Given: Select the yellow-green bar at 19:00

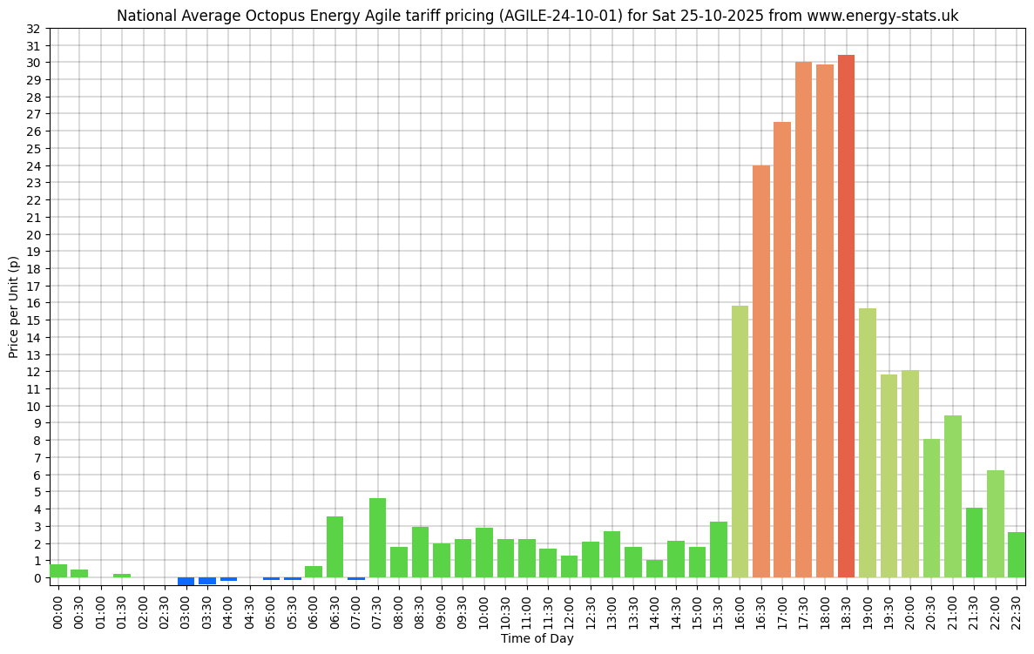Looking at the screenshot, I should (867, 443).
